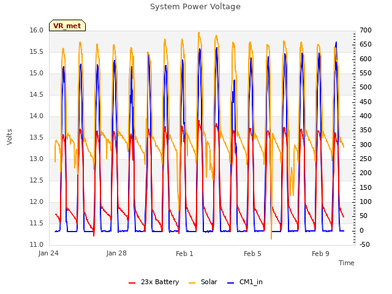The height and width of the screenshot is (294, 392).
Task: Click the 16.0 left axis value
Action: coord(37,30)
